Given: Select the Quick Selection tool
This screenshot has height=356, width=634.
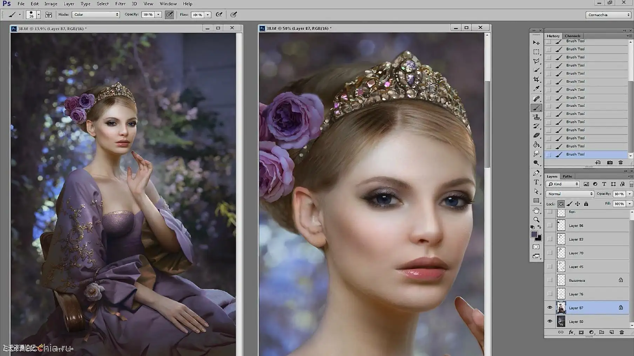Looking at the screenshot, I should tap(536, 70).
